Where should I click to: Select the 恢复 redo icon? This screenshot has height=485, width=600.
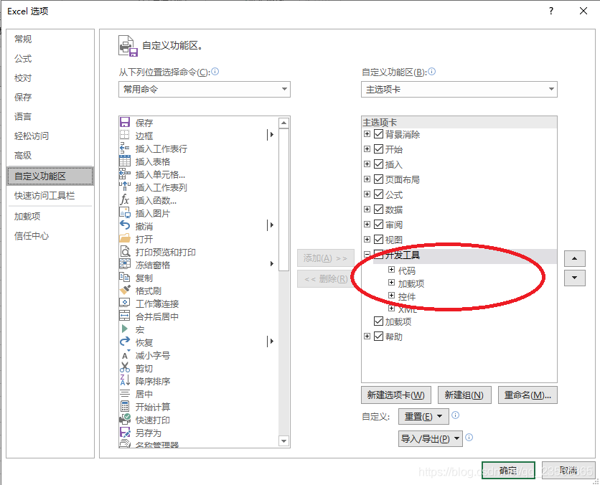(125, 342)
